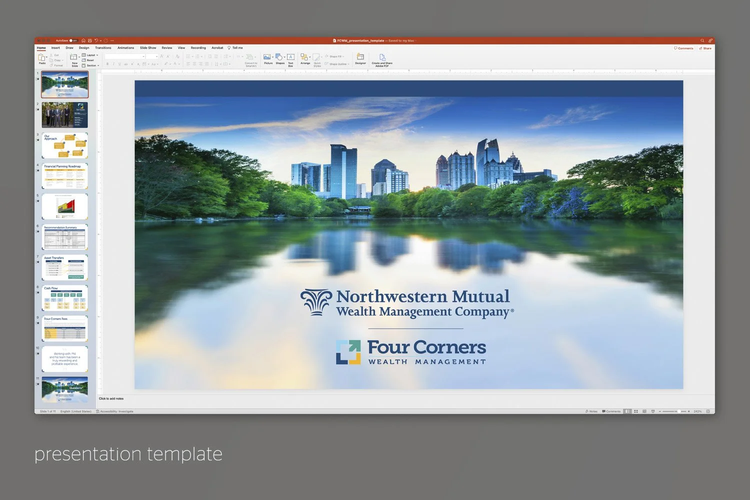Select the 'Questions?' slide 11 thumbnail
The image size is (750, 500).
click(64, 389)
